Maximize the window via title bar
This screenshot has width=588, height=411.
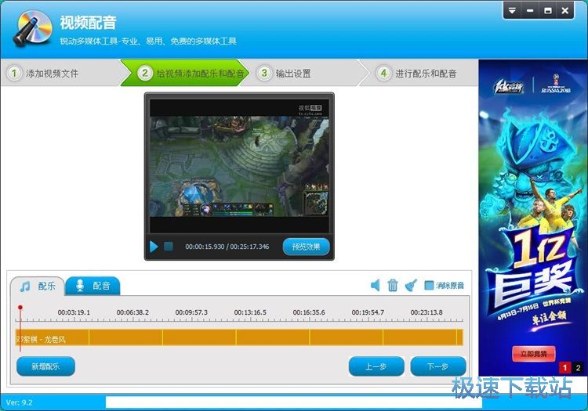coord(547,10)
